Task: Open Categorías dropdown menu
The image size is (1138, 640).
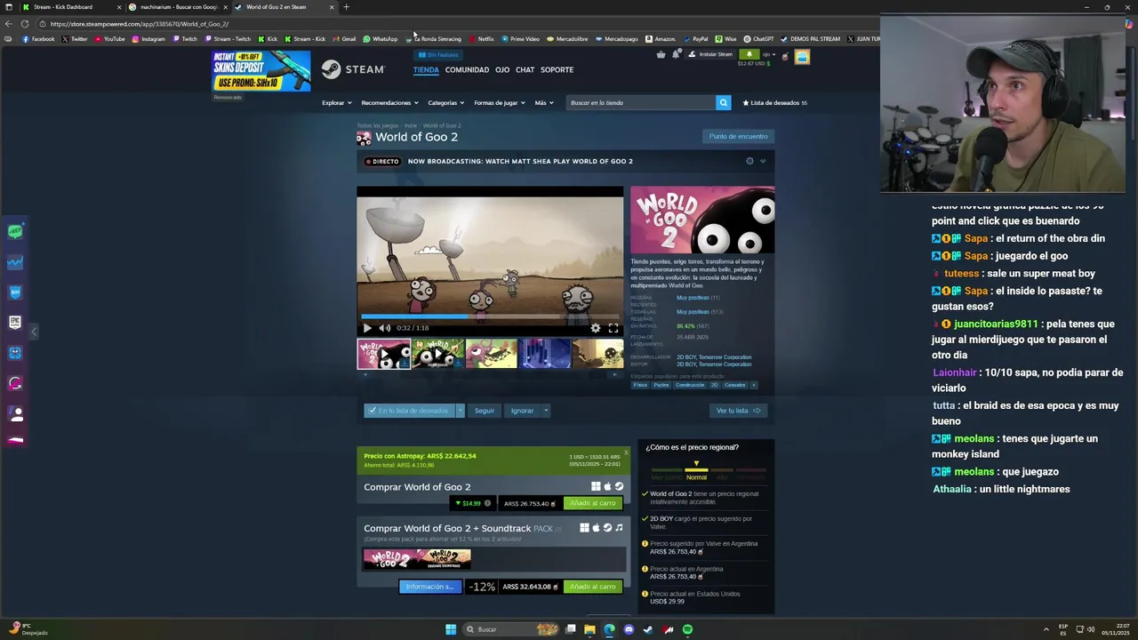Action: (446, 103)
